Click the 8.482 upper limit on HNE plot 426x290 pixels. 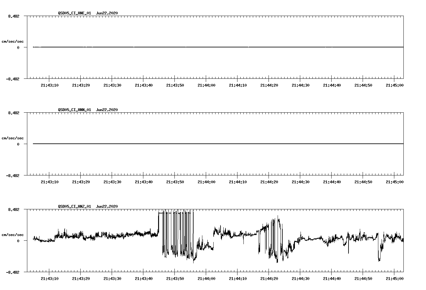(14, 16)
